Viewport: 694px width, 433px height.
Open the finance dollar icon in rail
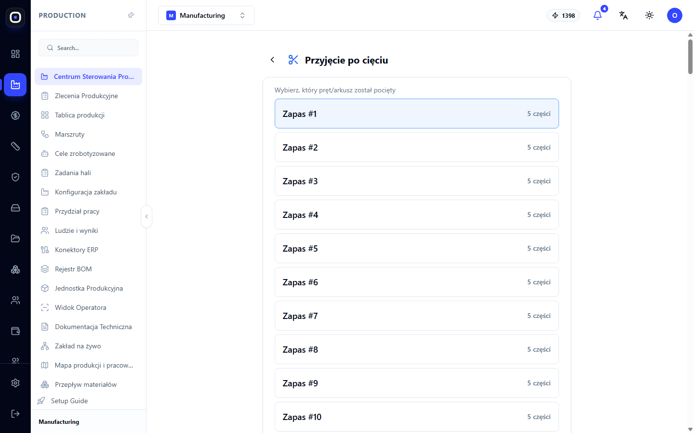pos(15,115)
